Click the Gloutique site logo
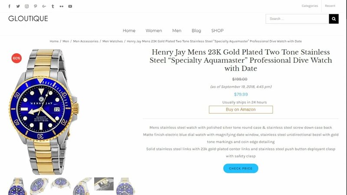The width and height of the screenshot is (347, 195). [28, 18]
